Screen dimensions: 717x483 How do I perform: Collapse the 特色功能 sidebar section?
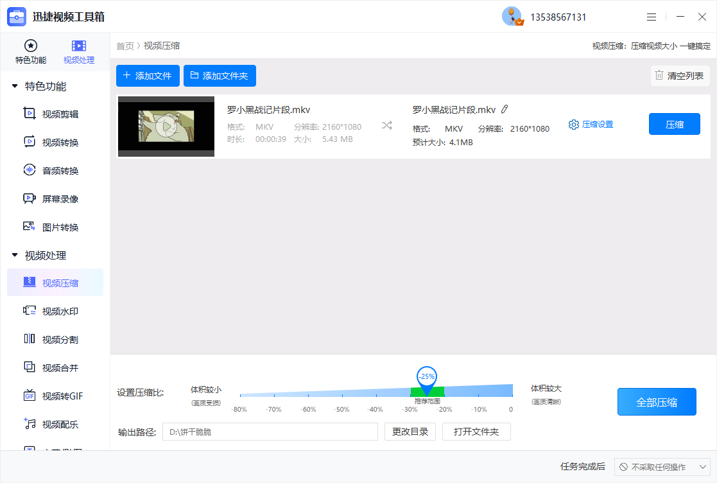[15, 86]
